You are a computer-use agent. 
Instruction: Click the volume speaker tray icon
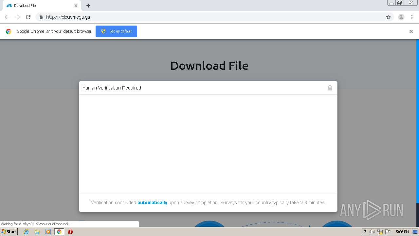[372, 232]
